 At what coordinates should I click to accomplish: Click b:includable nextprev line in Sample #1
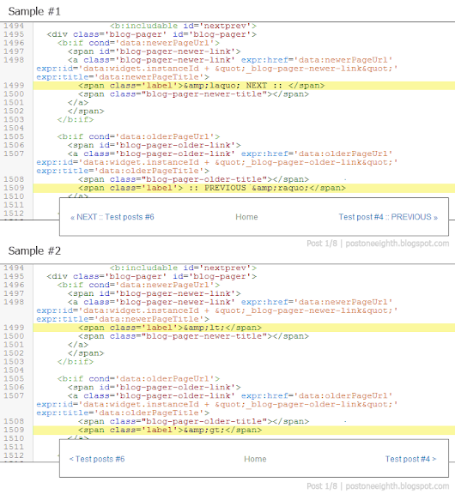click(x=183, y=26)
